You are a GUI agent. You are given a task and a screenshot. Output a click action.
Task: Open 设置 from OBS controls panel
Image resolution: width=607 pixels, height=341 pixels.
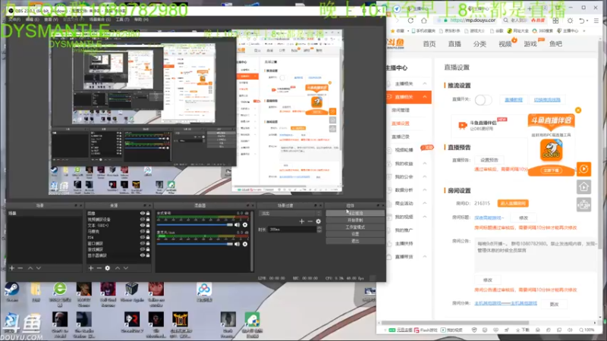[355, 234]
